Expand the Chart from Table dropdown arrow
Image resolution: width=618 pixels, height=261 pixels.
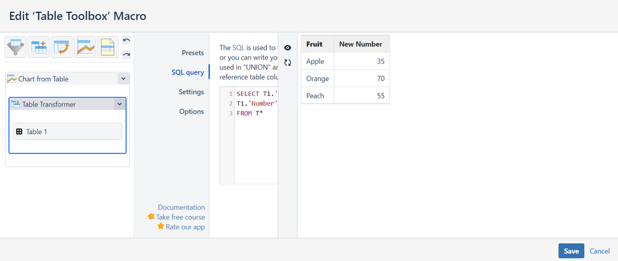click(x=123, y=79)
